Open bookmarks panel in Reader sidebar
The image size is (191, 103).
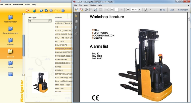pos(76,28)
